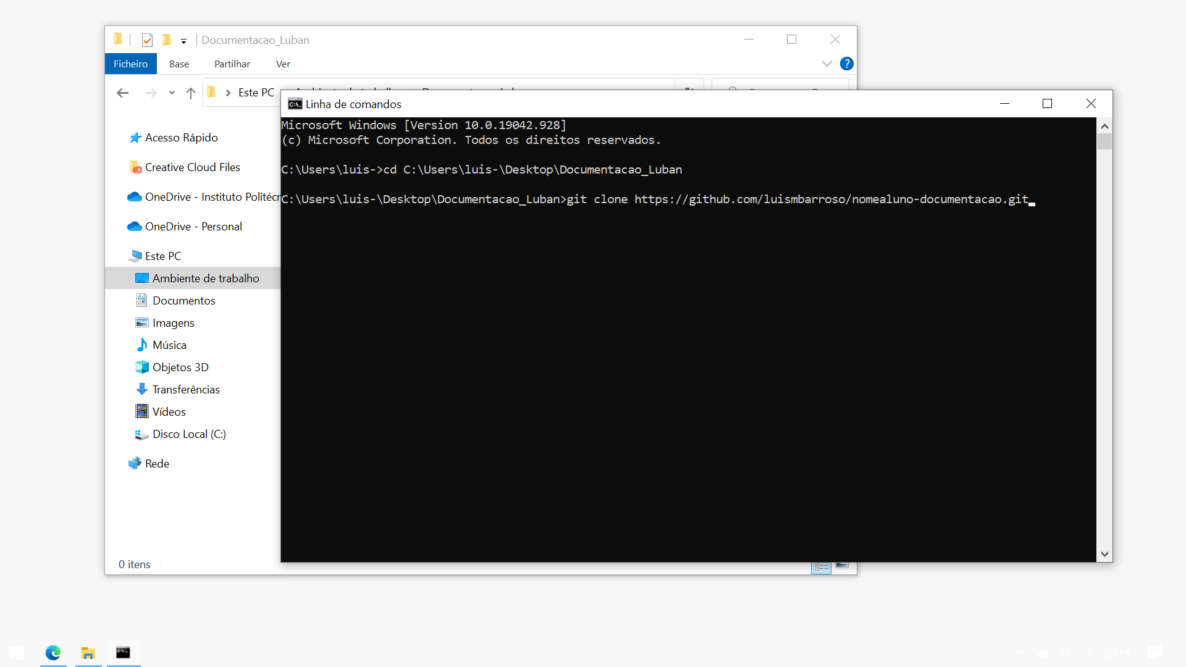Screen dimensions: 1186x667
Task: Click the cd command line text
Action: pyautogui.click(x=482, y=169)
